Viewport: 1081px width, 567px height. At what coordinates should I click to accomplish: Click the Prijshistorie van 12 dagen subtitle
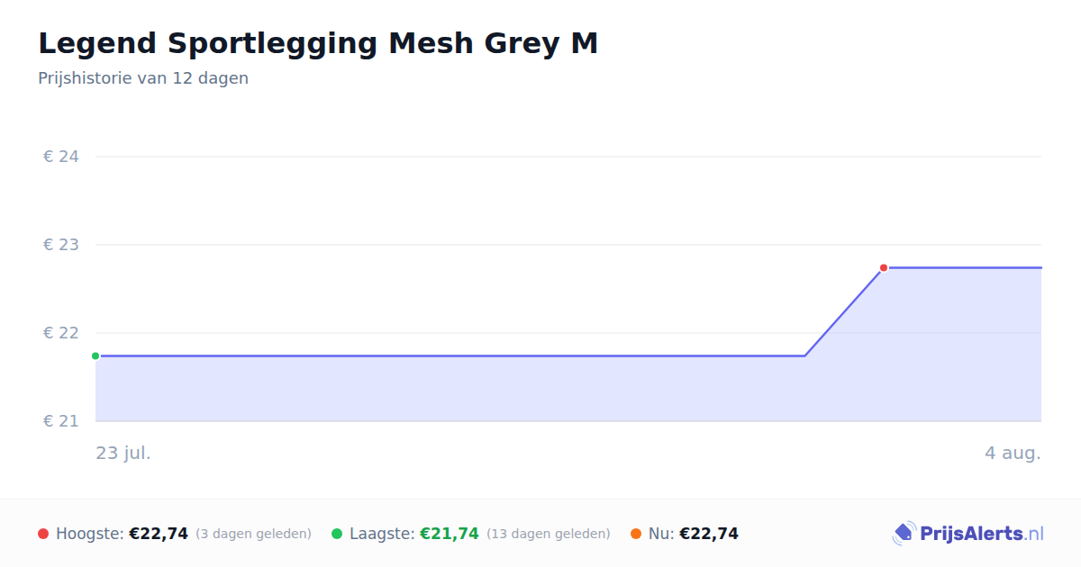143,78
